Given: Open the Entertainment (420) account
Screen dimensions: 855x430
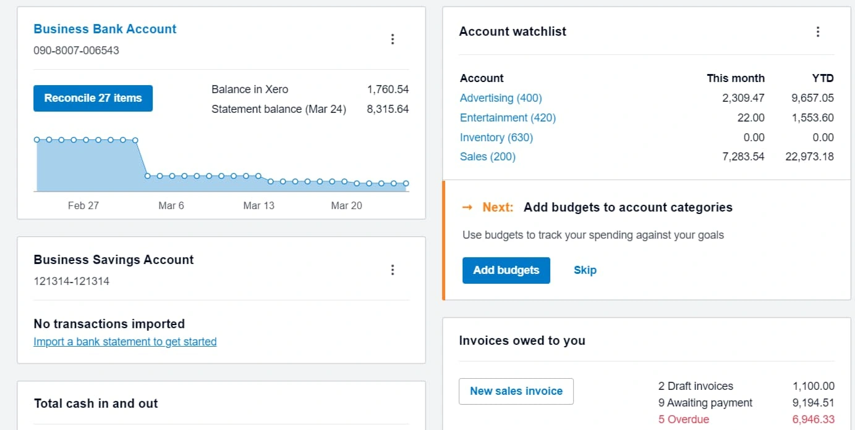Looking at the screenshot, I should point(508,118).
